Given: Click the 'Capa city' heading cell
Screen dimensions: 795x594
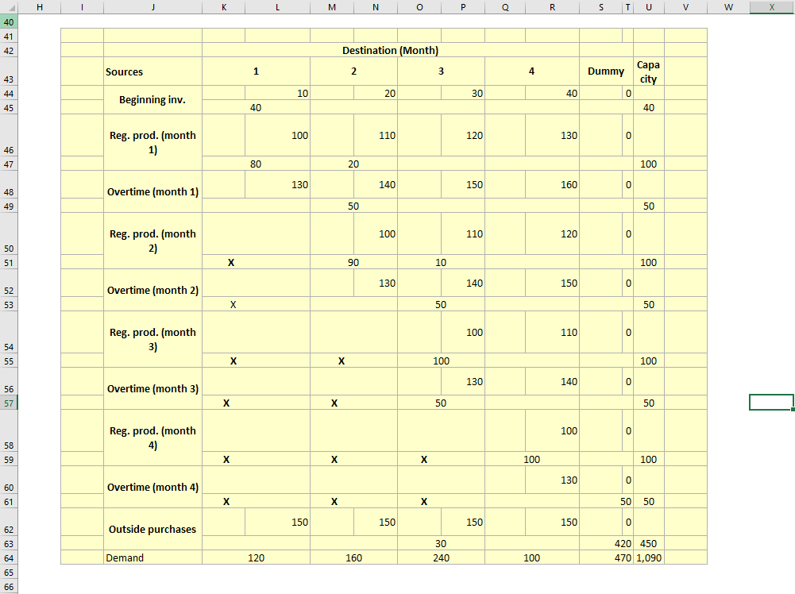Looking at the screenshot, I should coord(649,71).
